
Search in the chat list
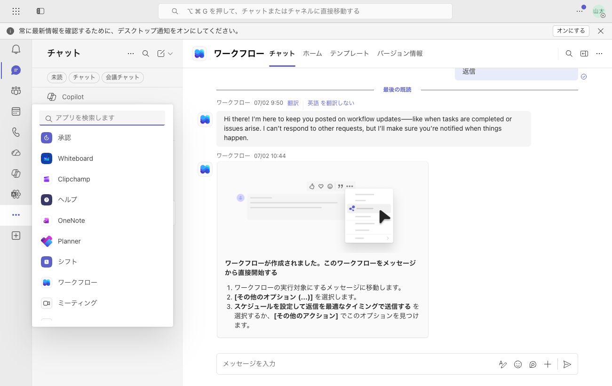[x=146, y=54]
